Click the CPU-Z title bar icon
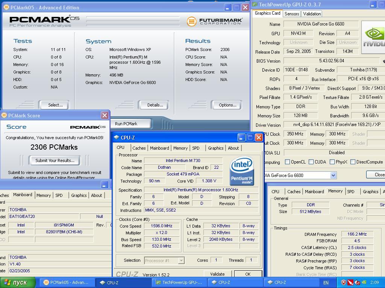Screen dimensions: 385x288 click(x=117, y=138)
